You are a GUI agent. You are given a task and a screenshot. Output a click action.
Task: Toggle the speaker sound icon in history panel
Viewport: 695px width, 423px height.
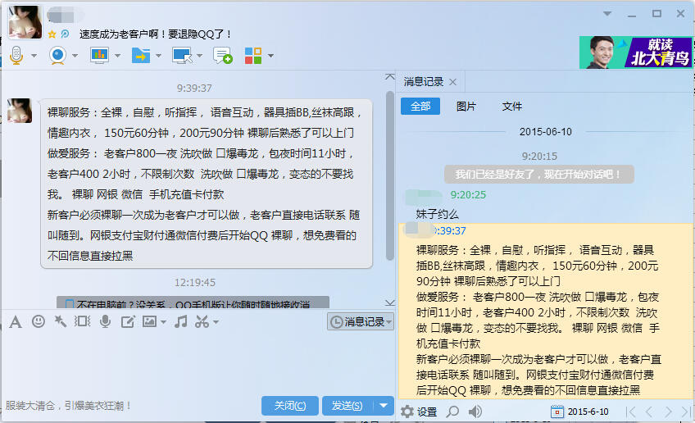tap(475, 412)
